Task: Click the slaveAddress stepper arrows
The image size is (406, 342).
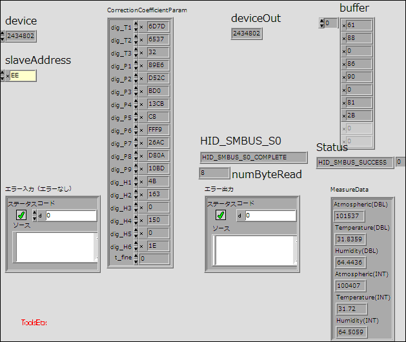Action: pos(2,75)
